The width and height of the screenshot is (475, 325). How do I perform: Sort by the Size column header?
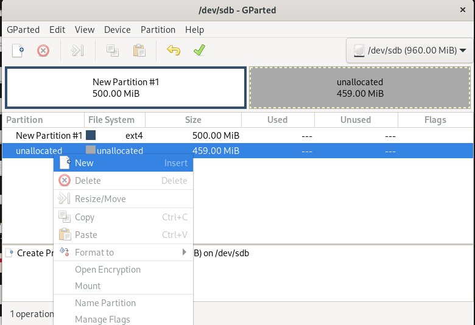tap(193, 120)
